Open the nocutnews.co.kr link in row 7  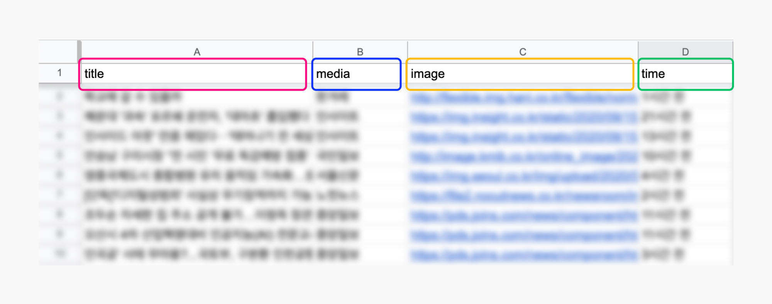click(524, 196)
